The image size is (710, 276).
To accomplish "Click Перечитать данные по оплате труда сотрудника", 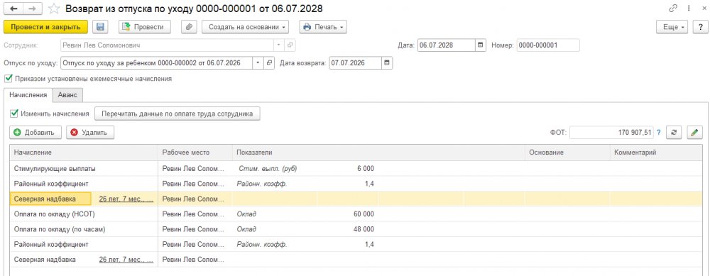I will pos(177,114).
